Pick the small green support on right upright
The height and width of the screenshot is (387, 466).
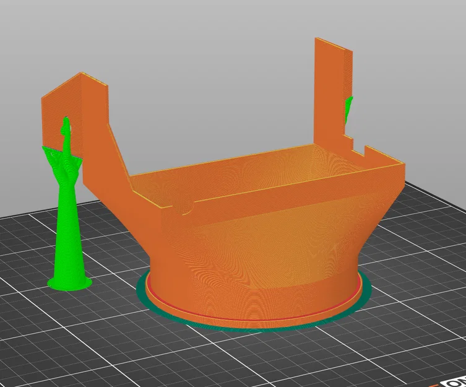pos(348,110)
